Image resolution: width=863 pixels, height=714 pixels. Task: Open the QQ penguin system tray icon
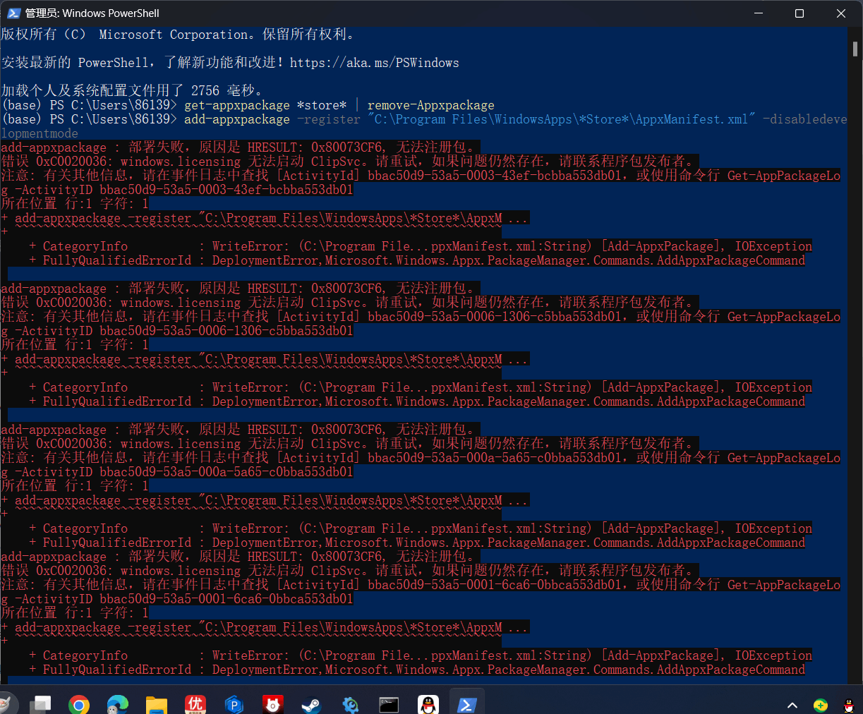pyautogui.click(x=849, y=705)
